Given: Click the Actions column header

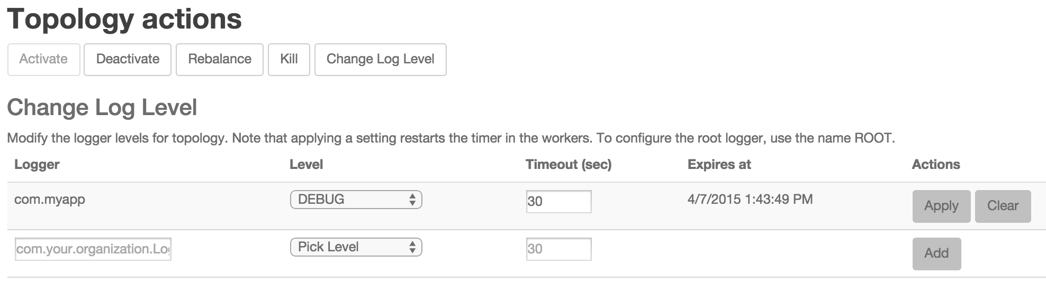Looking at the screenshot, I should tap(935, 165).
